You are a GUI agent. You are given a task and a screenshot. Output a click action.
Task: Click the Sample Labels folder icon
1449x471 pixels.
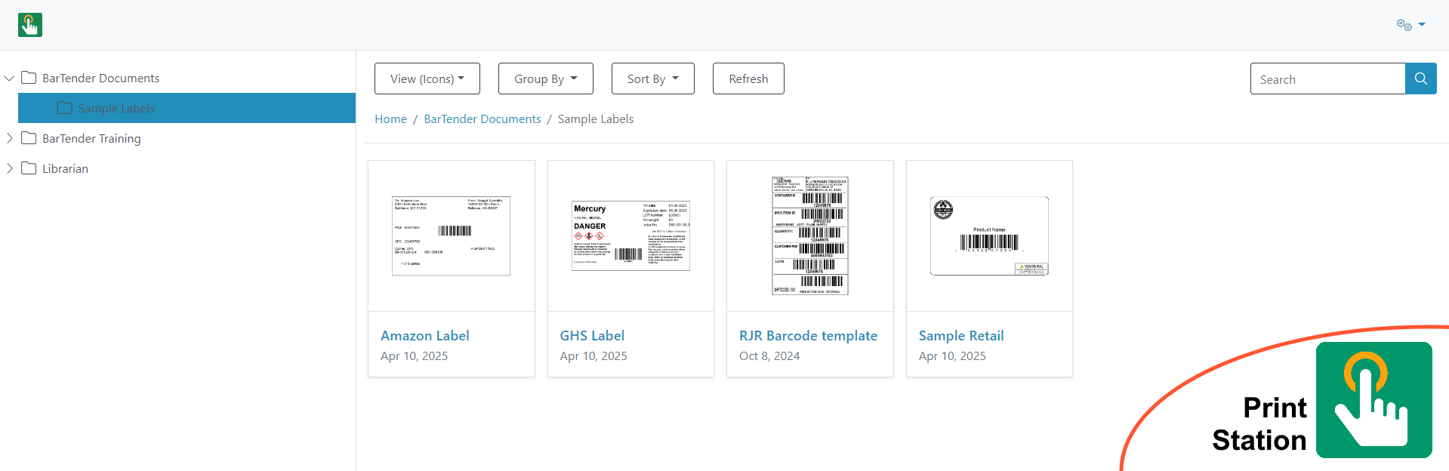point(65,108)
